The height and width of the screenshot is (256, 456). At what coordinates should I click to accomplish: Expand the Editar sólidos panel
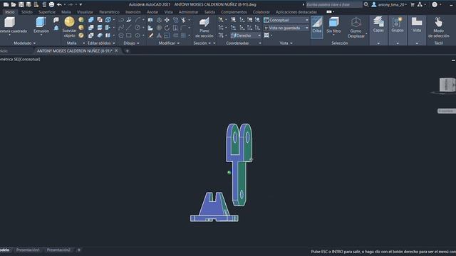tap(101, 43)
